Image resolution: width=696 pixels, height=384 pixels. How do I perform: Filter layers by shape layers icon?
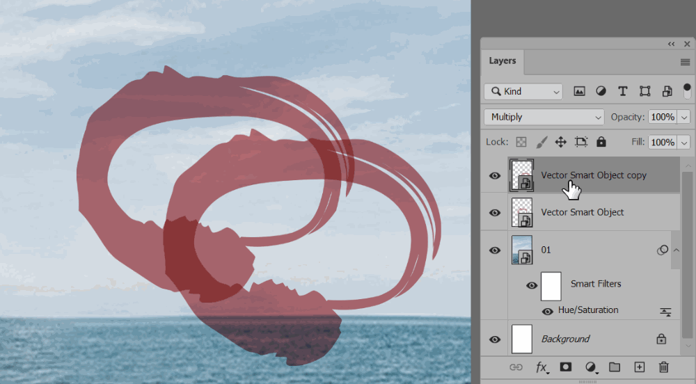coord(645,91)
